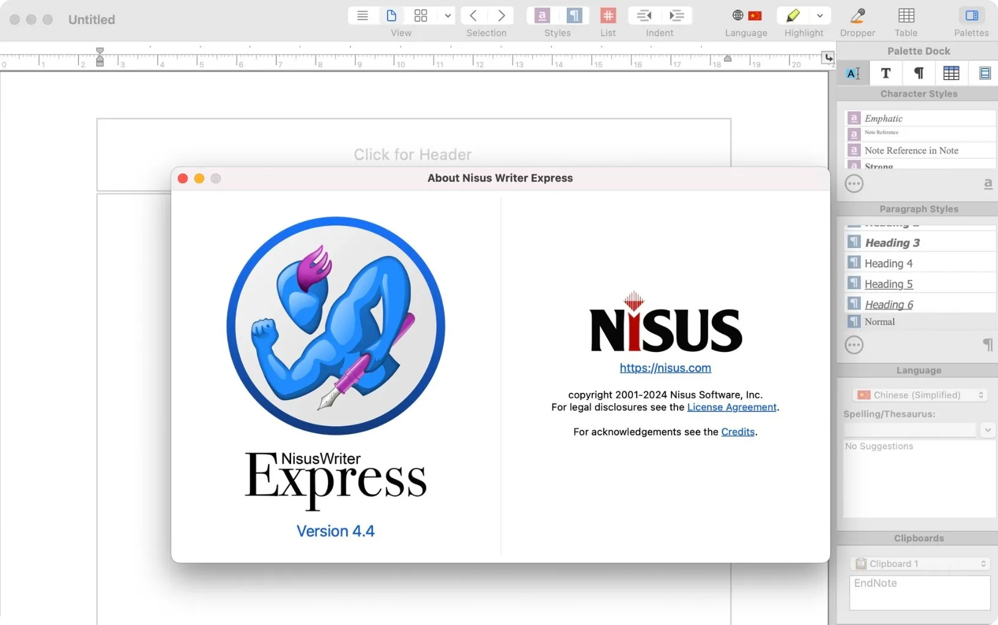This screenshot has height=625, width=998.
Task: Collapse the Language palette header
Action: tap(918, 370)
